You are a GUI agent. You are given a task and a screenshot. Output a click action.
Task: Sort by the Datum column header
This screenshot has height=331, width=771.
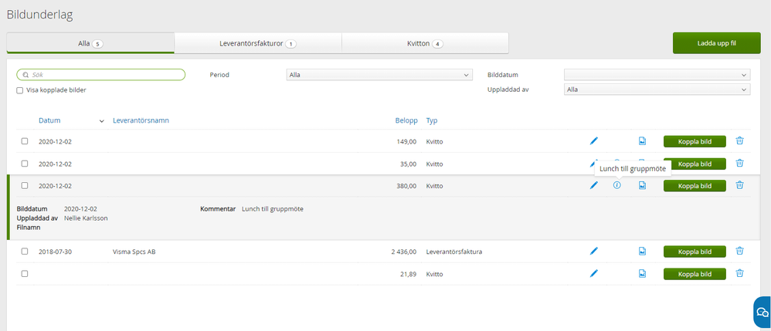[x=50, y=120]
